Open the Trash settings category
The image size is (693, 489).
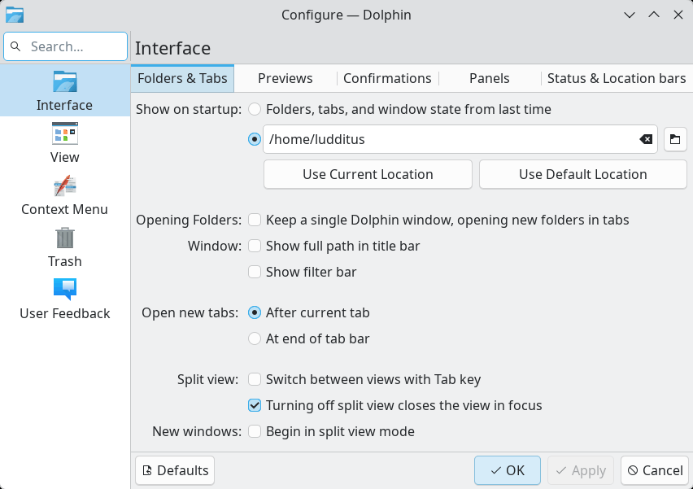64,247
